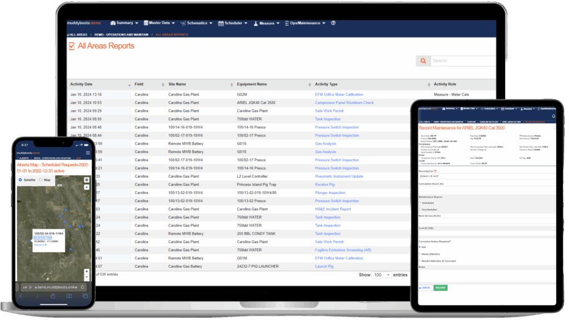
Task: Tap Directions link in phone map popup
Action: point(40,245)
